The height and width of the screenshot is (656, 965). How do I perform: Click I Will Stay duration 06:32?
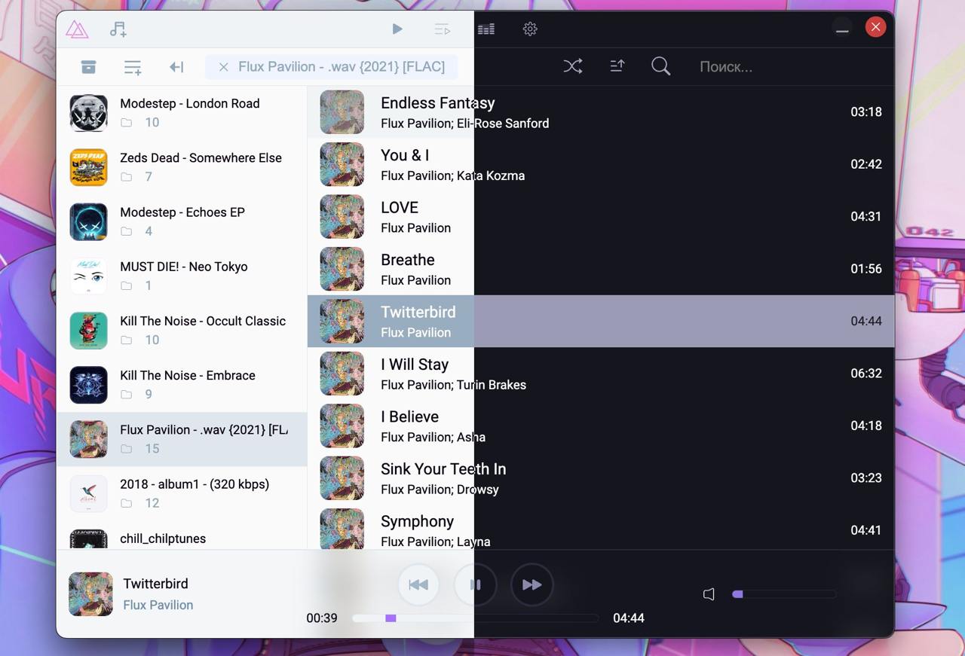coord(865,374)
